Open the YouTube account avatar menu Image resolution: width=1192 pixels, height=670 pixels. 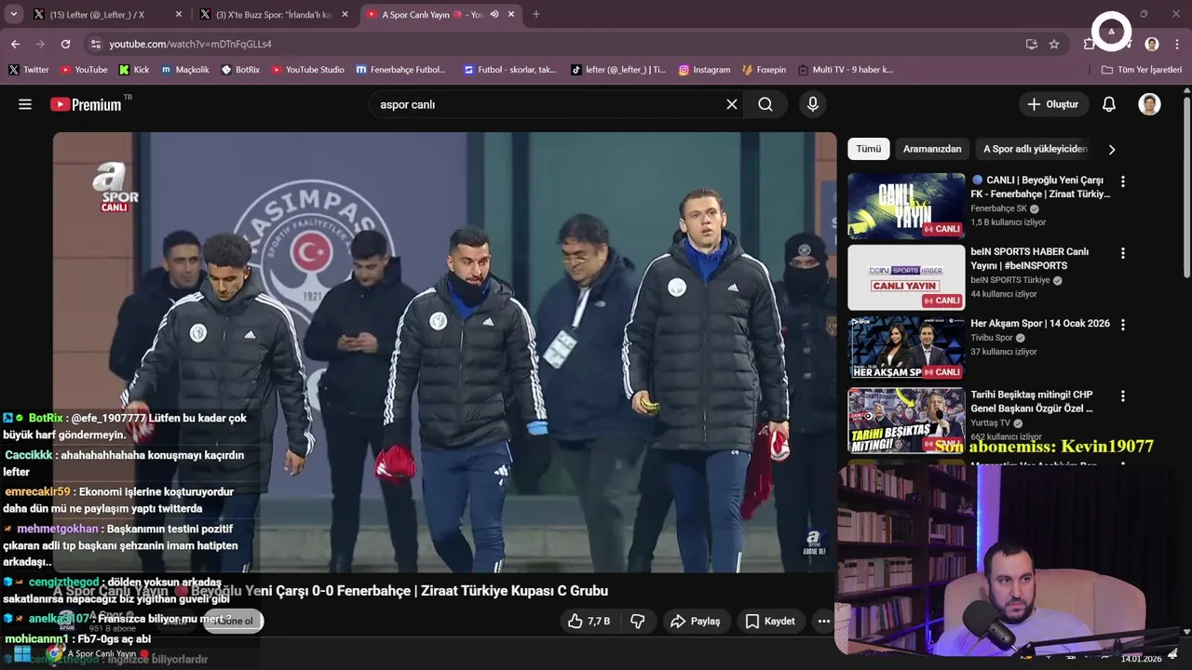(1150, 104)
